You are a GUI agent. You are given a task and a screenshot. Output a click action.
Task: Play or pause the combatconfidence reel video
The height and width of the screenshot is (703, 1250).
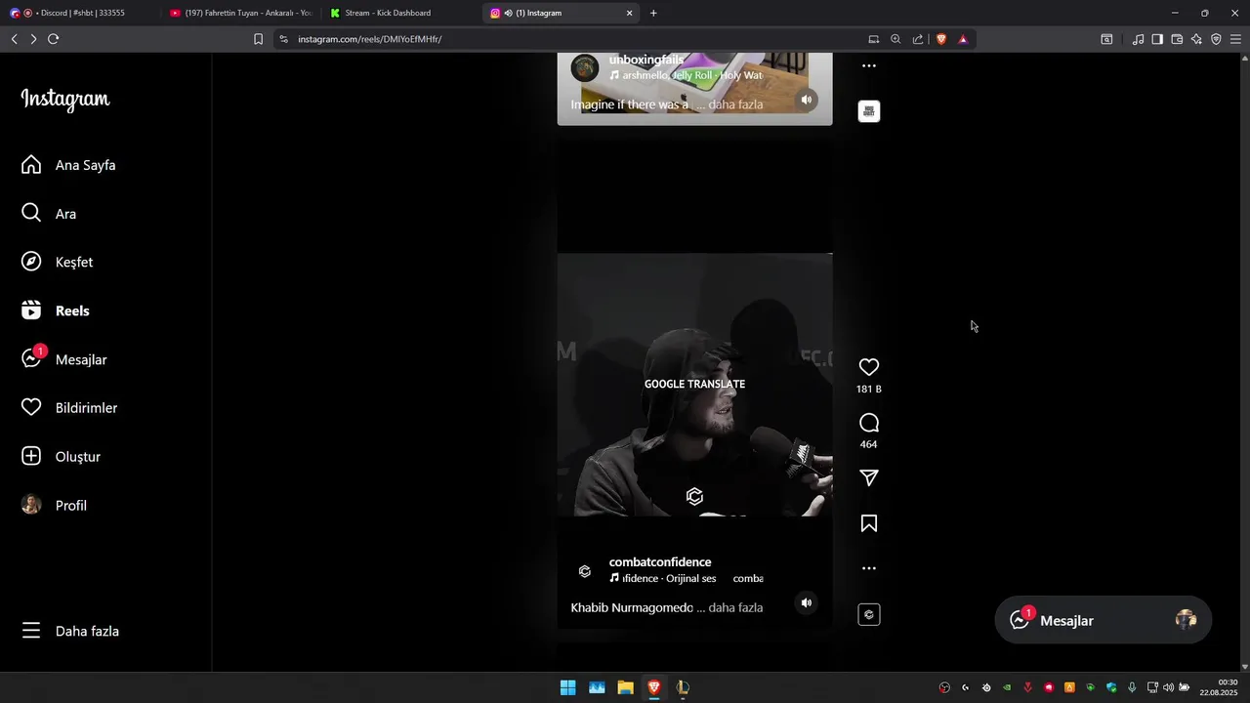point(694,385)
